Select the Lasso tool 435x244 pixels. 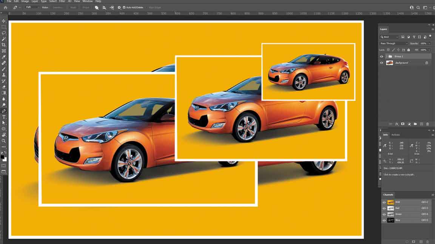[4, 33]
